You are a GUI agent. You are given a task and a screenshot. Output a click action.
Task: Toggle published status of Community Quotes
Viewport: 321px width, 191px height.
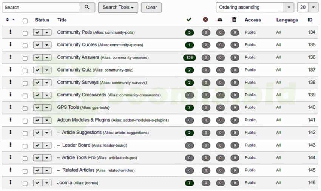[x=37, y=45]
